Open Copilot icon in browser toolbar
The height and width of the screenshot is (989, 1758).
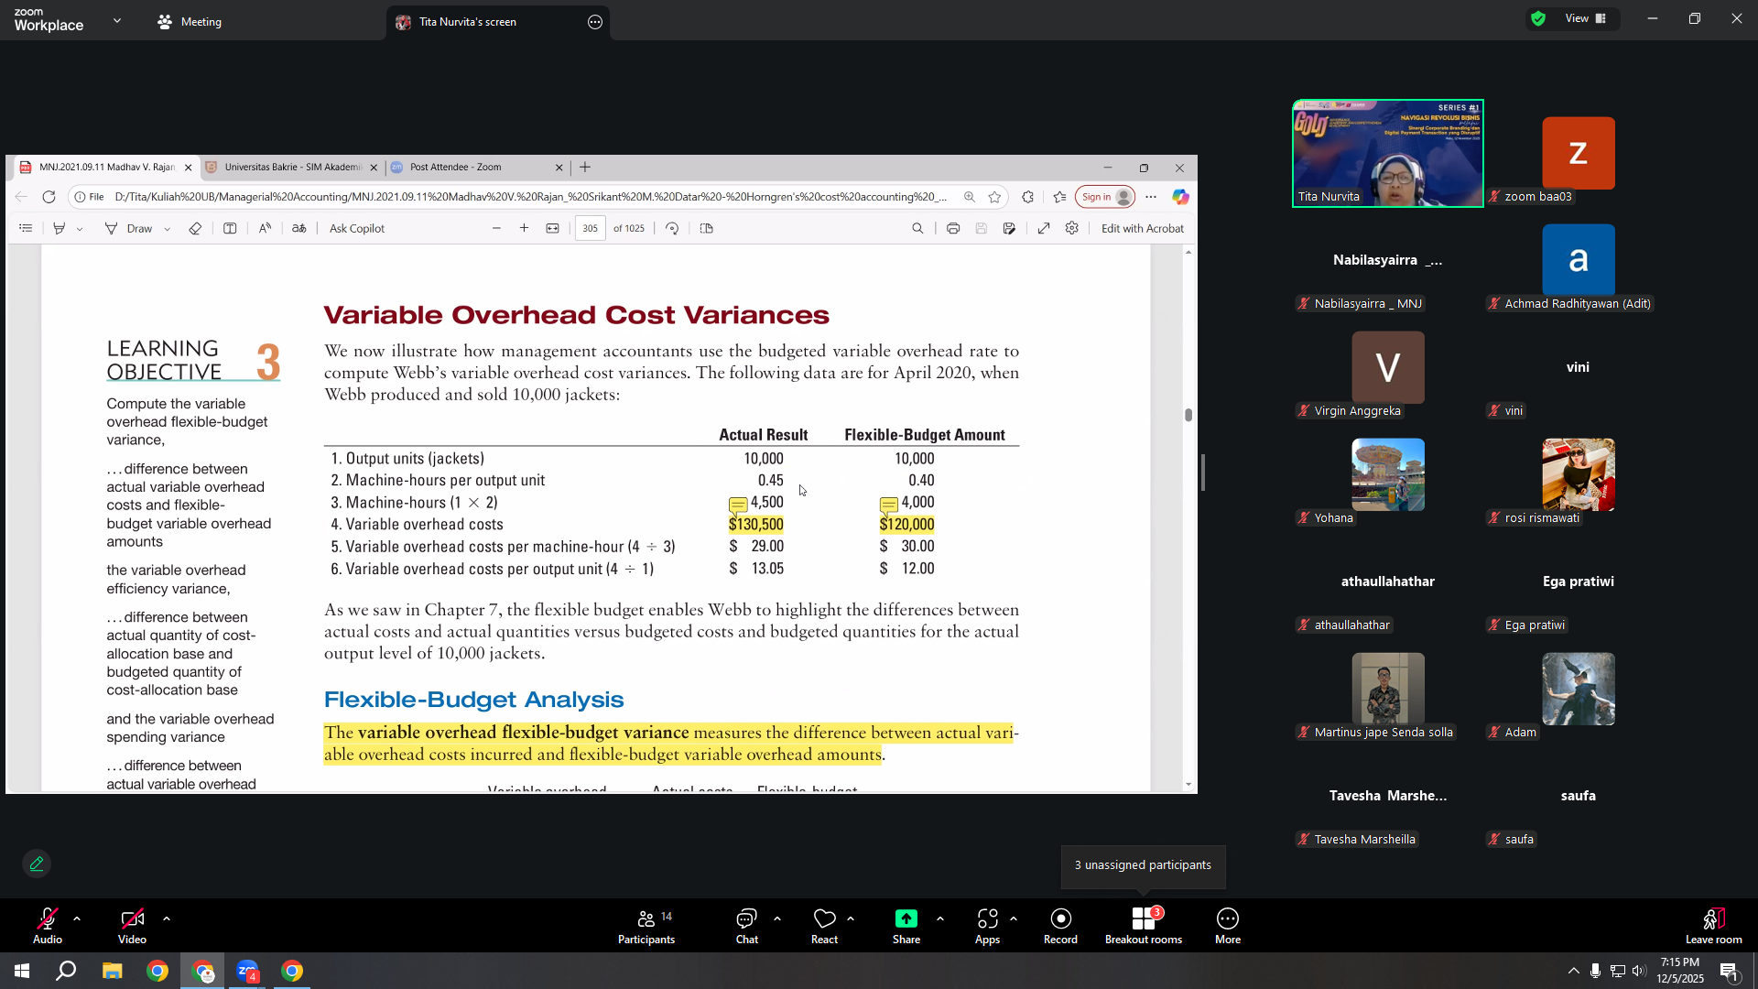point(1180,197)
